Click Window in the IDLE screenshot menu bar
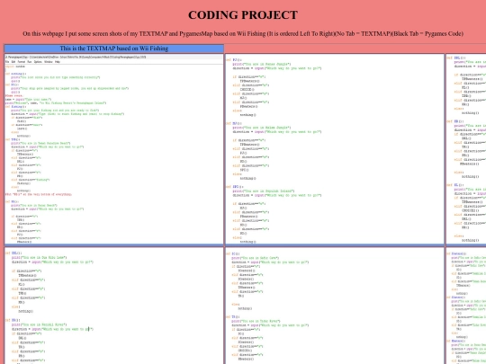 (x=49, y=62)
